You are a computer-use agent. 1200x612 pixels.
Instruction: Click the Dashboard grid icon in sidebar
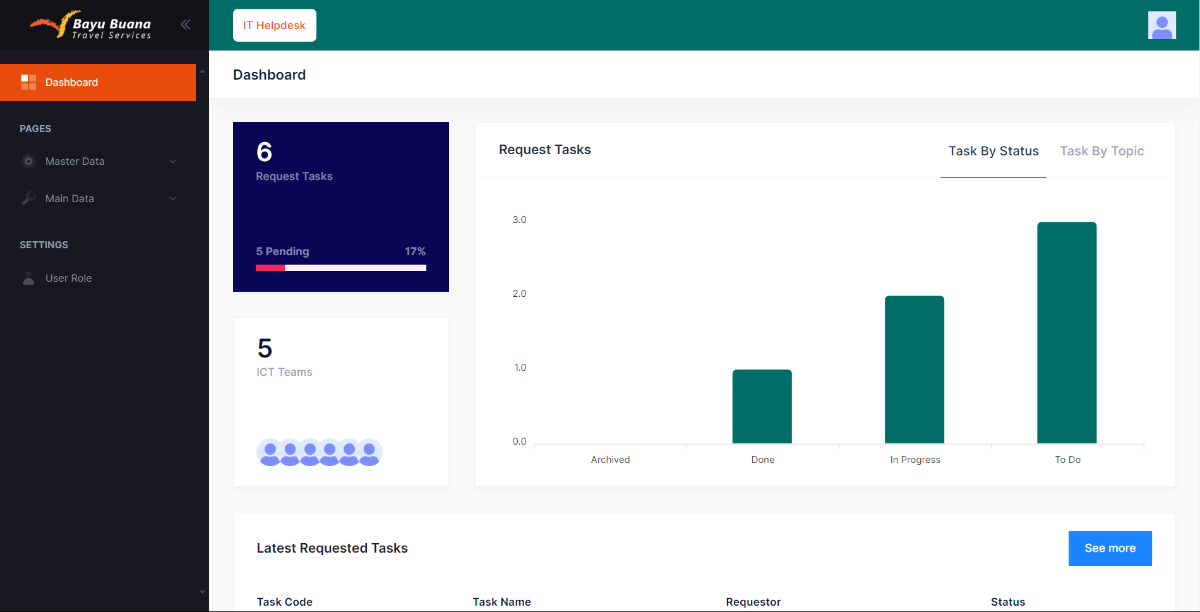(28, 82)
